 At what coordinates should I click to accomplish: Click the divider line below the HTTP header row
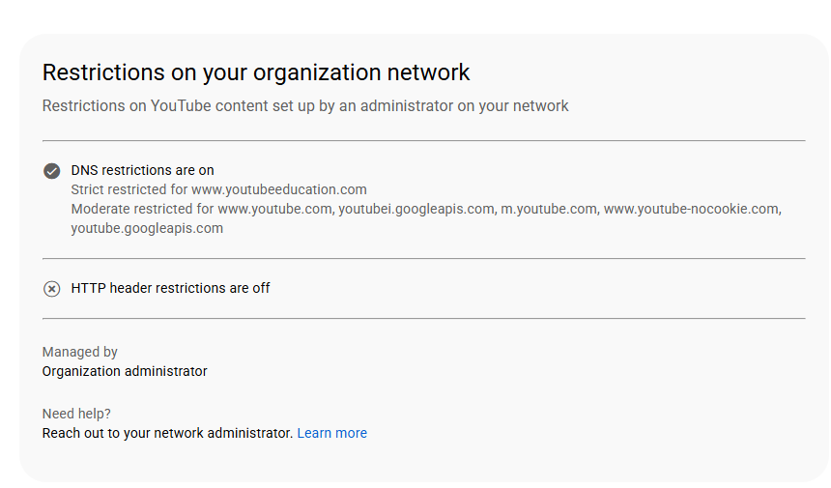(x=424, y=319)
